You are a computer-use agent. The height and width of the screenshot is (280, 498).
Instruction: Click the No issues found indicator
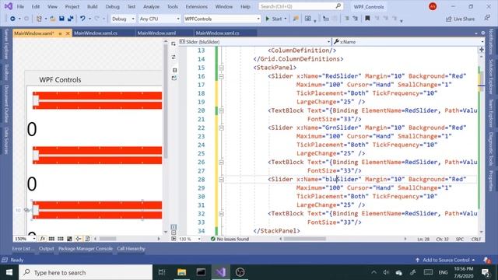(230, 239)
